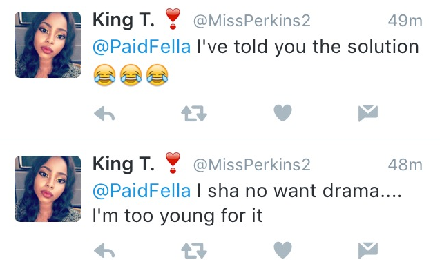Open profile photo on the second tweet
Viewport: 442px width, 273px height.
pos(48,189)
